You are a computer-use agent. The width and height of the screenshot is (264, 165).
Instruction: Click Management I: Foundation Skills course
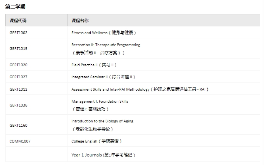100,101
